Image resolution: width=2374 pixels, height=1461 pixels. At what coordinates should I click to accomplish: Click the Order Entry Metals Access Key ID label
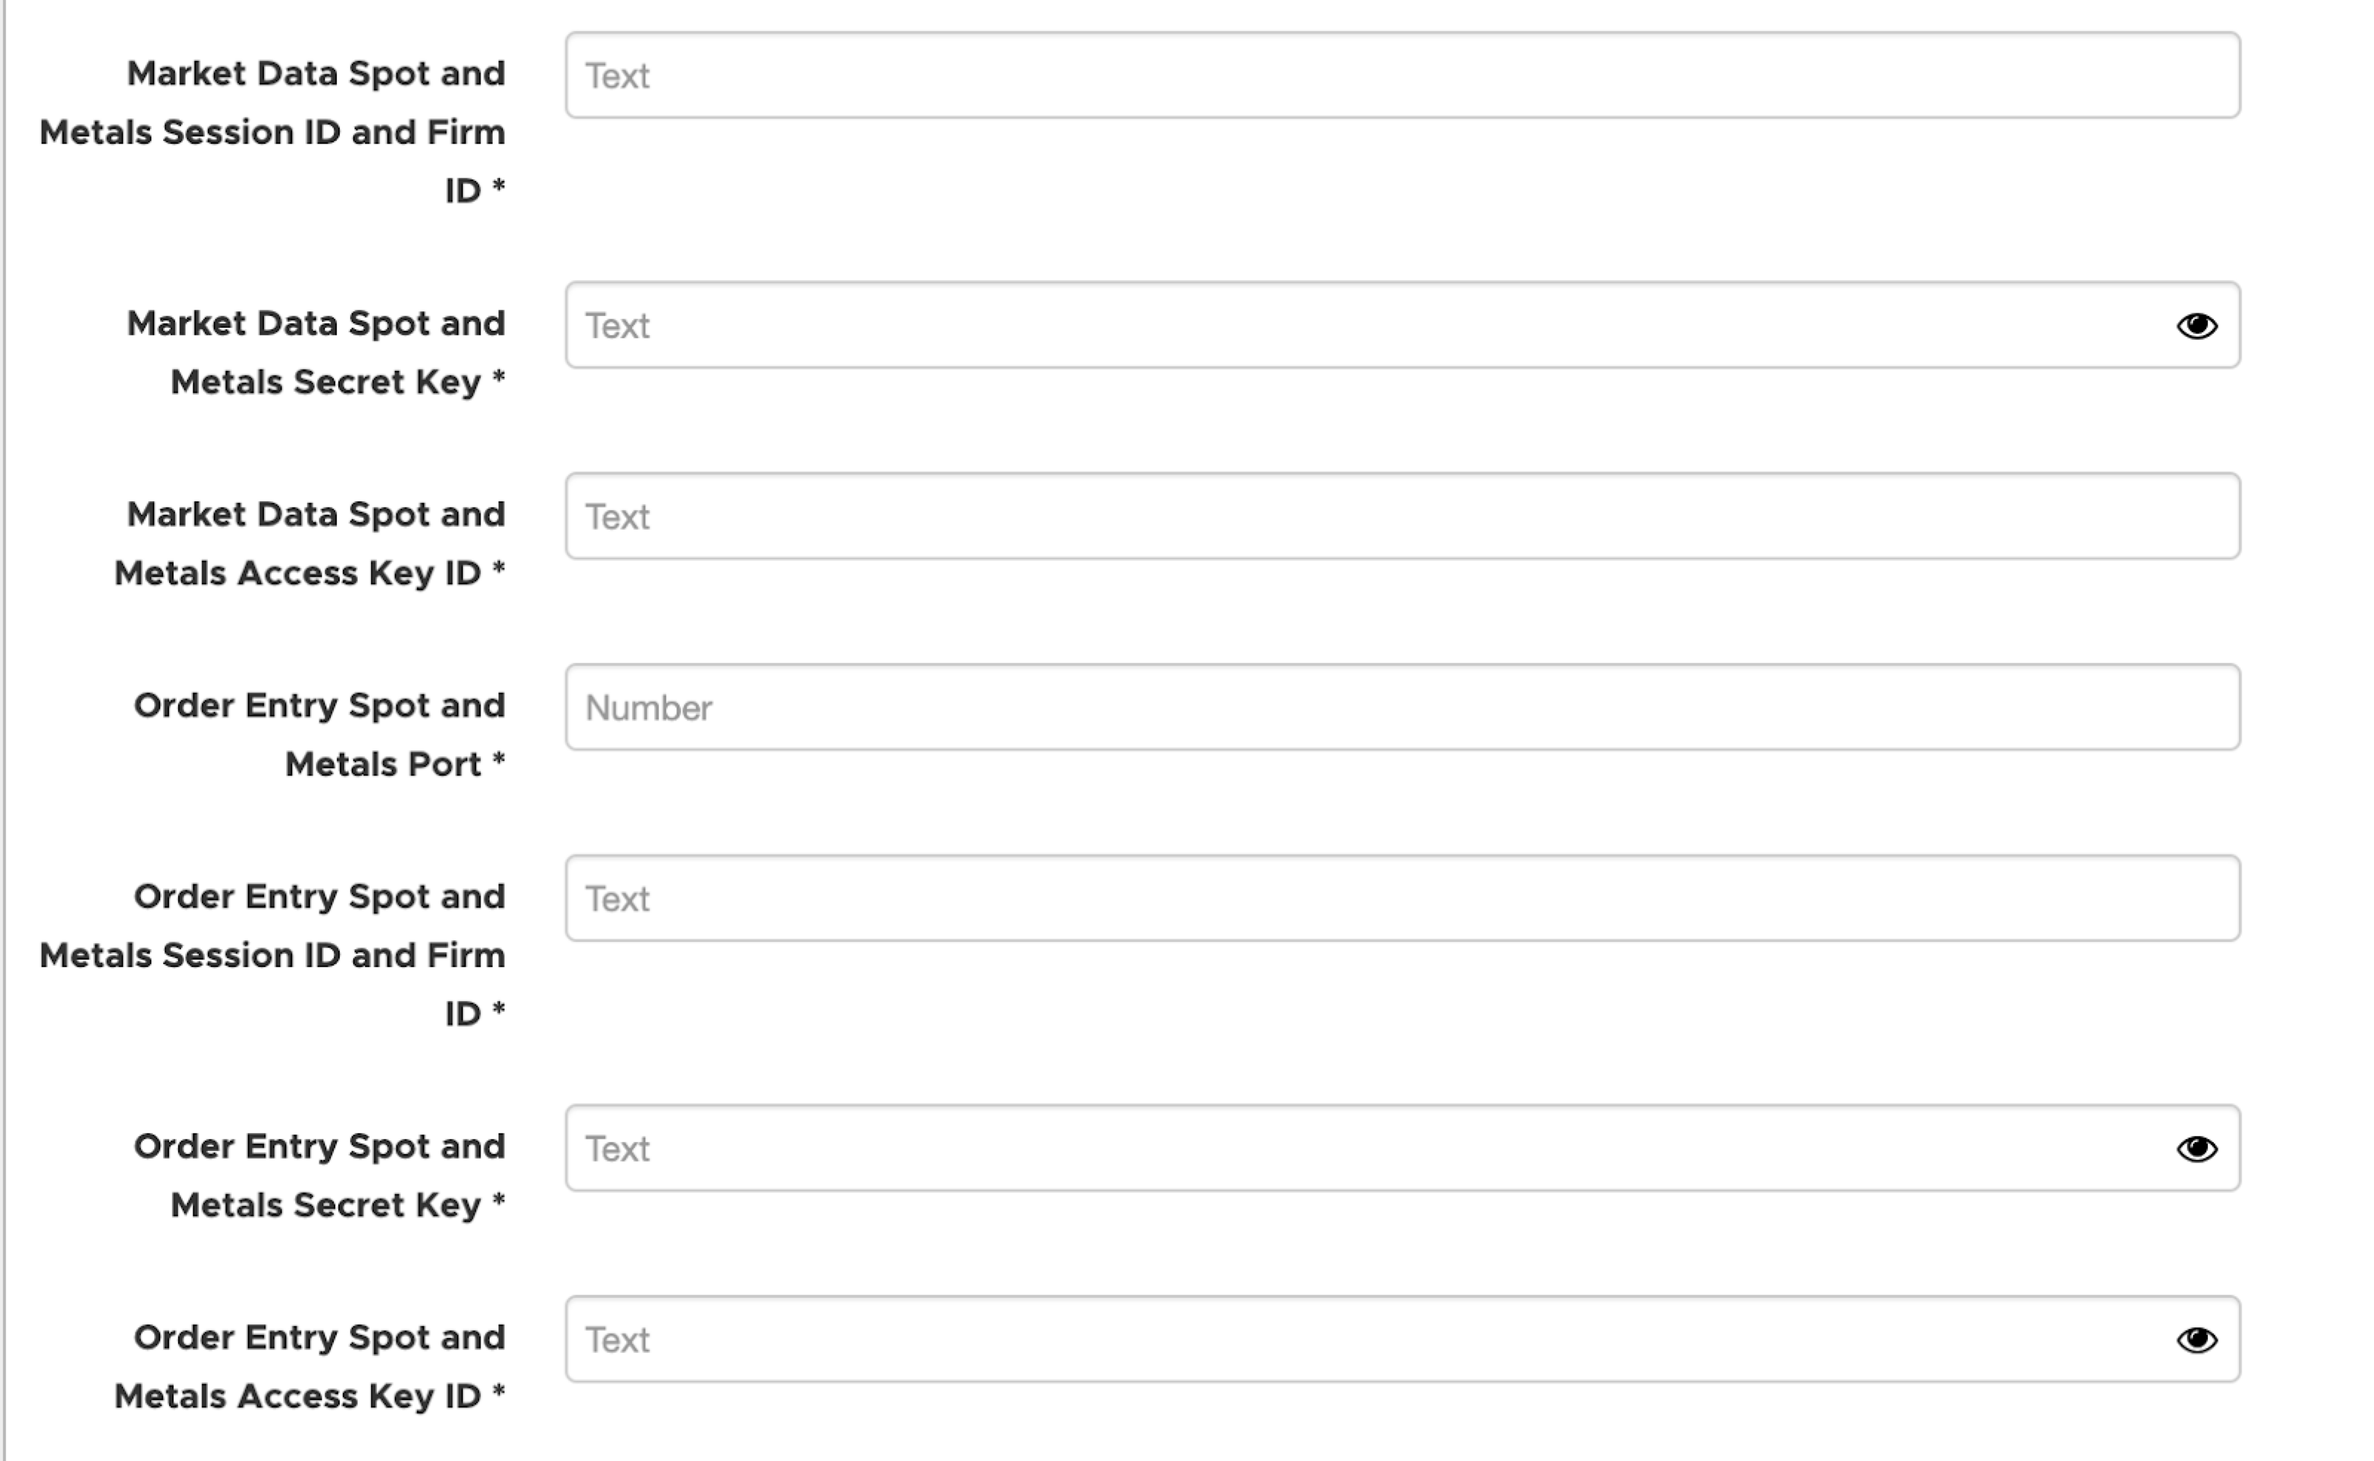[310, 1368]
